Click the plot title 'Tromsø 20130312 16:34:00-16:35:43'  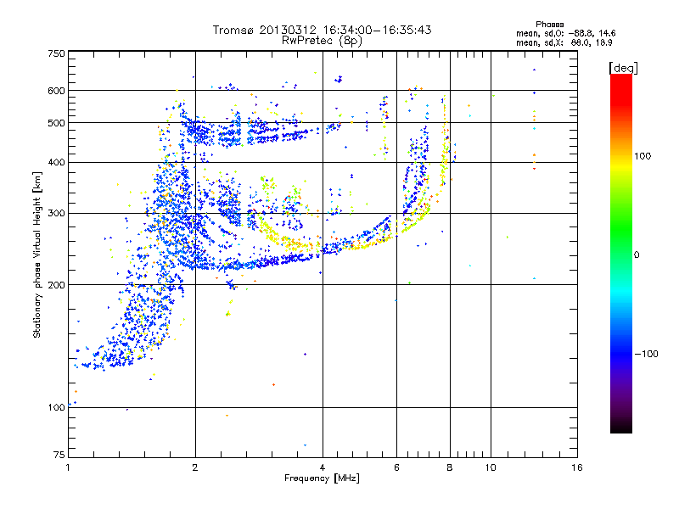click(x=322, y=30)
